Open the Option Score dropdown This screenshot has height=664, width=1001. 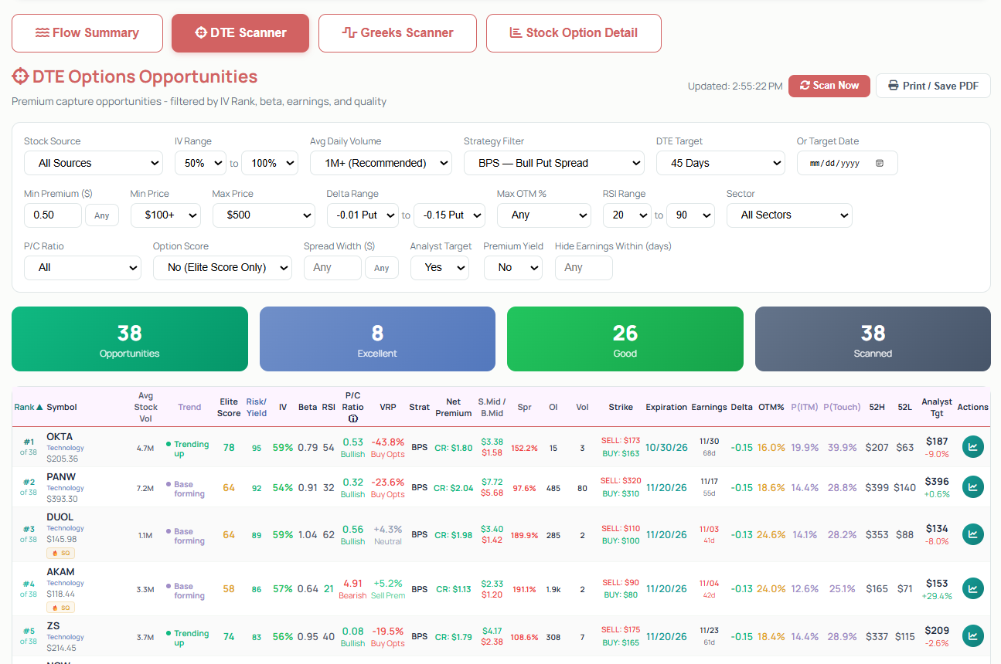(x=223, y=267)
